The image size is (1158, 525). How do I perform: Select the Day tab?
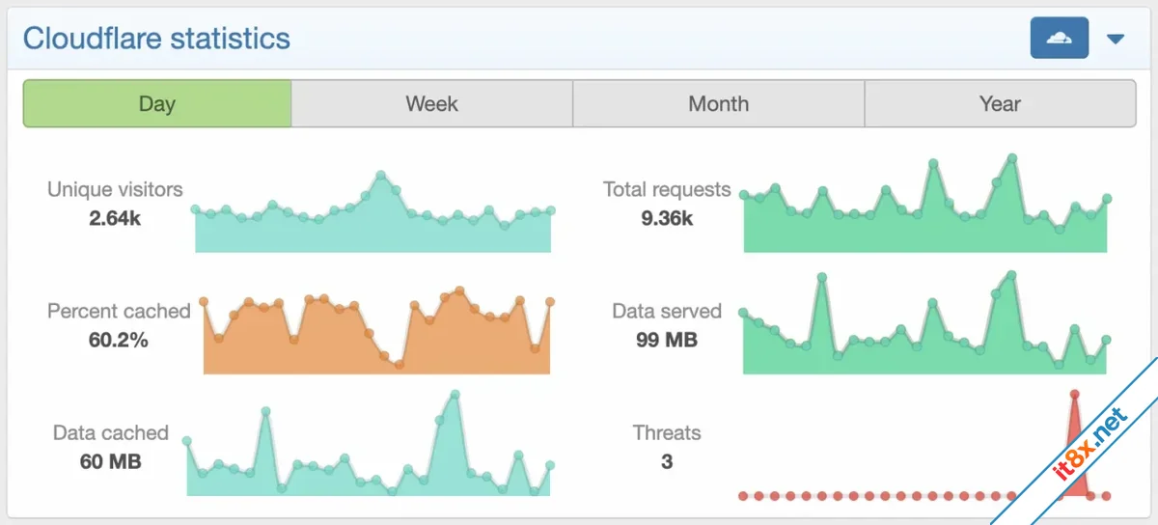pos(157,103)
